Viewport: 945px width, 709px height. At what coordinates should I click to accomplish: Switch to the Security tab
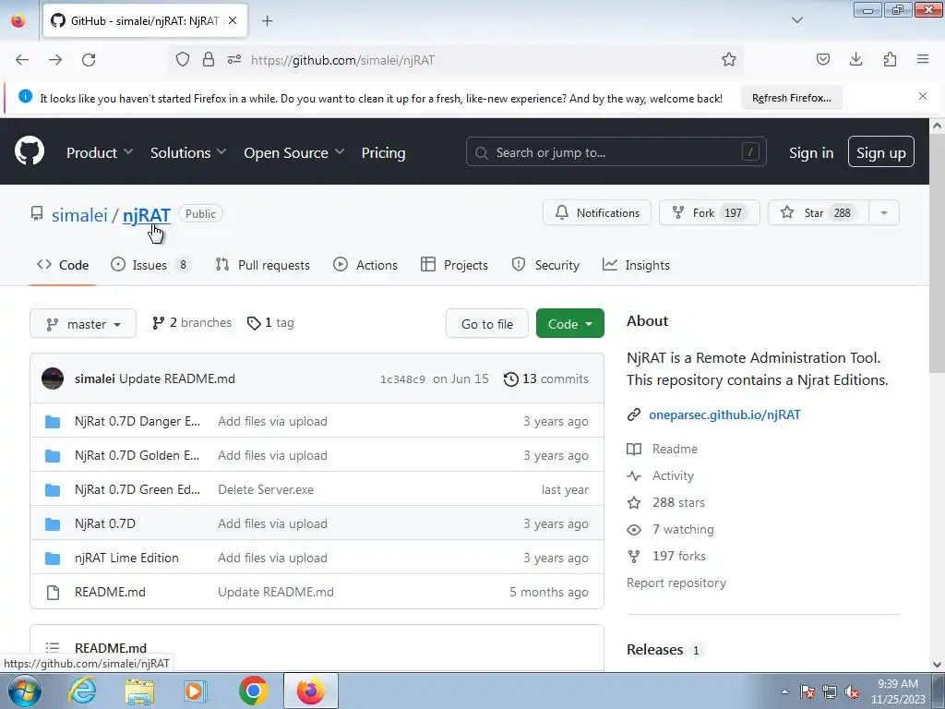coord(545,265)
